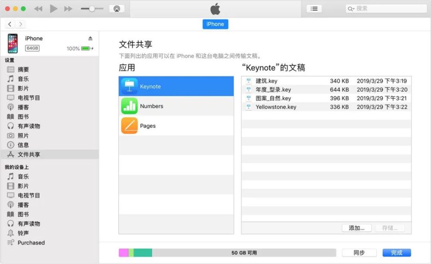Select the Keynote app row
The height and width of the screenshot is (264, 431).
(176, 86)
